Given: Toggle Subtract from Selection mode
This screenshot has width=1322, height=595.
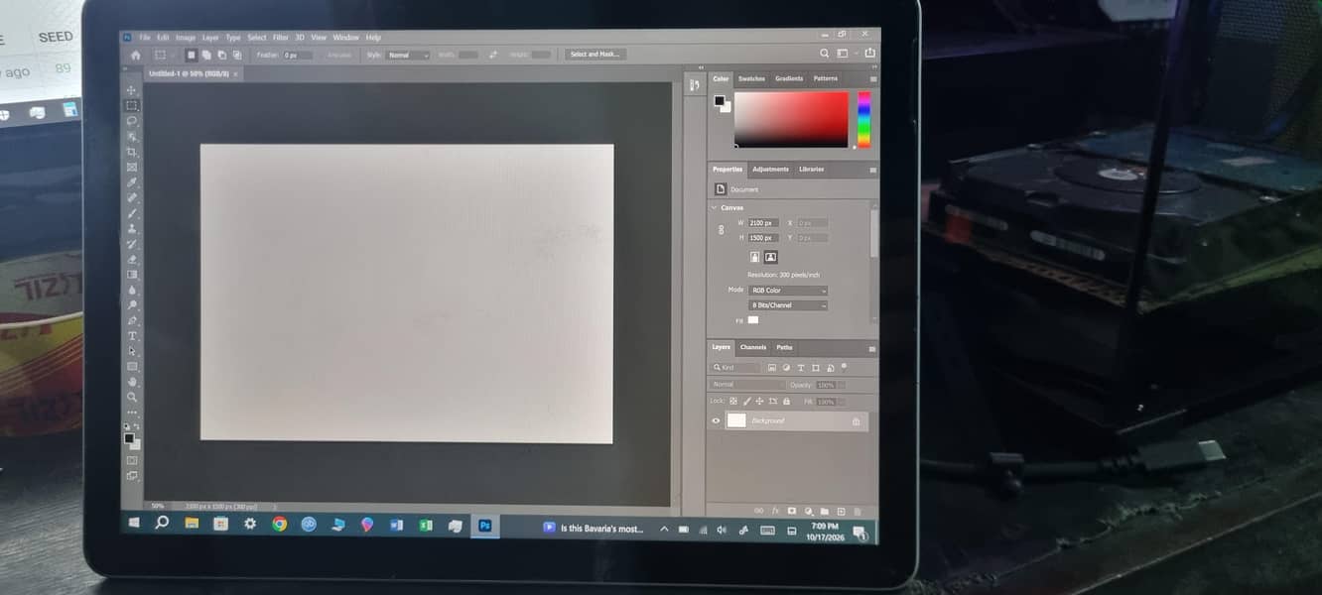Looking at the screenshot, I should click(221, 55).
